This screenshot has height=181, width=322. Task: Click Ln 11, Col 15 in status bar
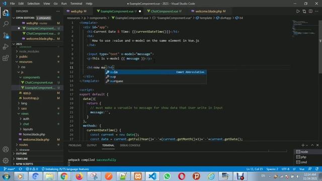pos(255,169)
